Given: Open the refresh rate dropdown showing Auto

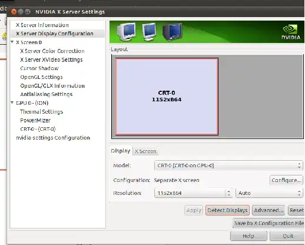Looking at the screenshot, I should point(269,193).
